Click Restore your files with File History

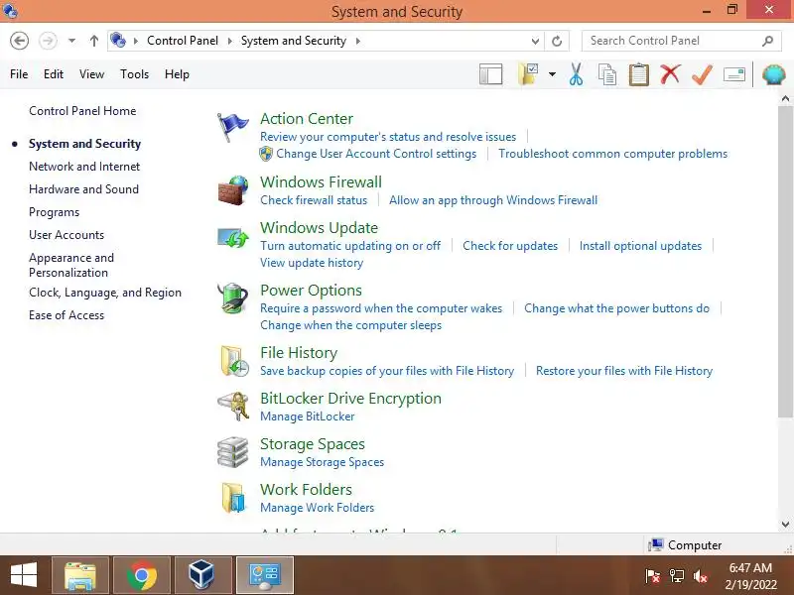click(624, 371)
